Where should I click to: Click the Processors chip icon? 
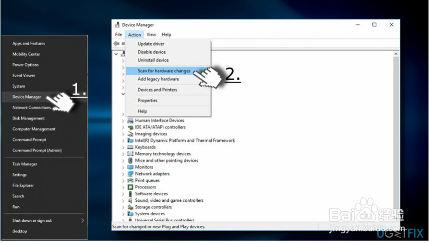click(131, 187)
